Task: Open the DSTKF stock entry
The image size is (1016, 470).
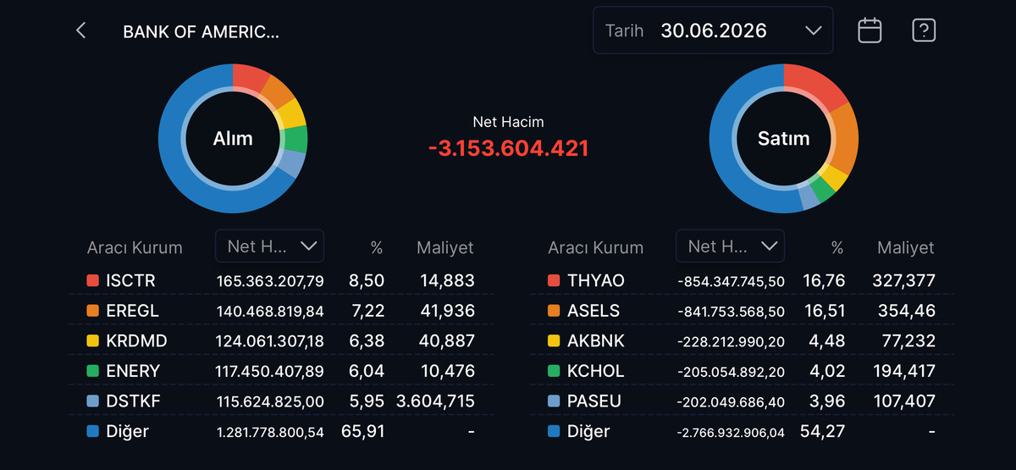Action: (131, 401)
